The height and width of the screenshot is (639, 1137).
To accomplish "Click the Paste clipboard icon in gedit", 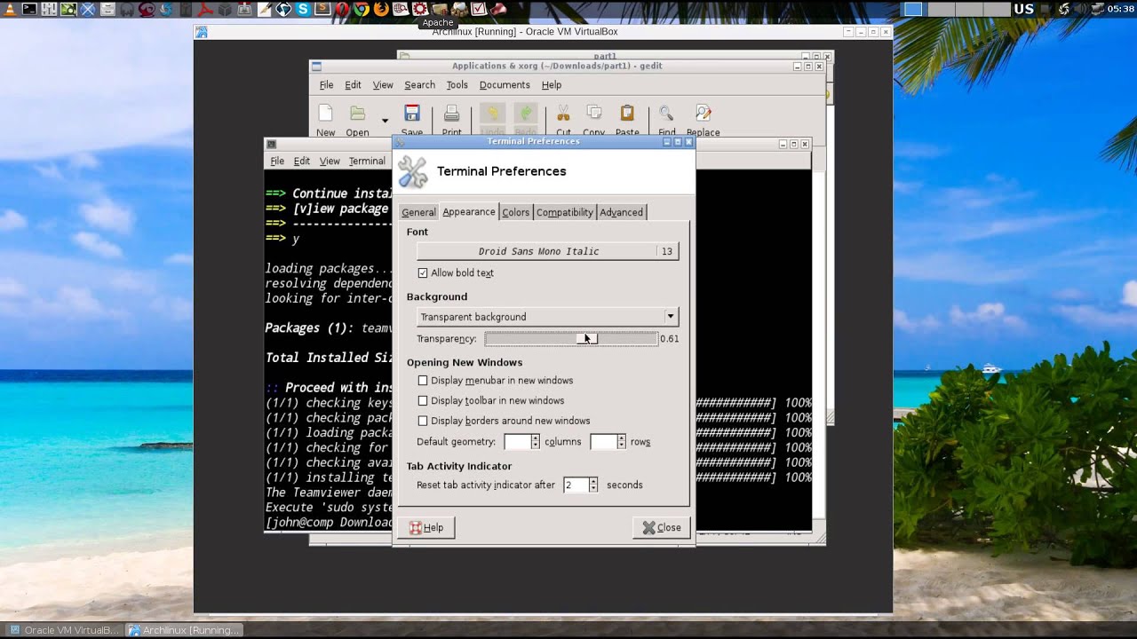I will tap(627, 114).
